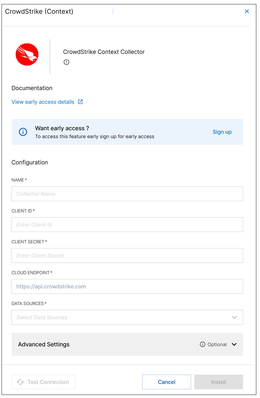Click the Advanced Settings chevron arrow
This screenshot has height=398, width=260.
tap(234, 344)
